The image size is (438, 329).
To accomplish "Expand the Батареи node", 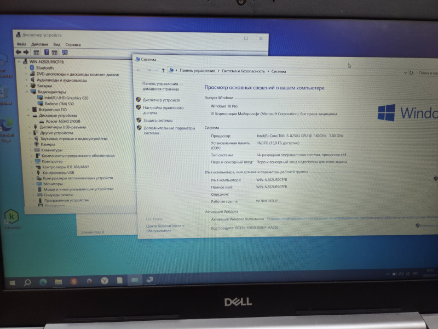I will pyautogui.click(x=27, y=86).
